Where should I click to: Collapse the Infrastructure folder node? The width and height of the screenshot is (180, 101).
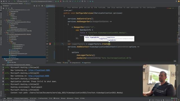pyautogui.click(x=4, y=20)
